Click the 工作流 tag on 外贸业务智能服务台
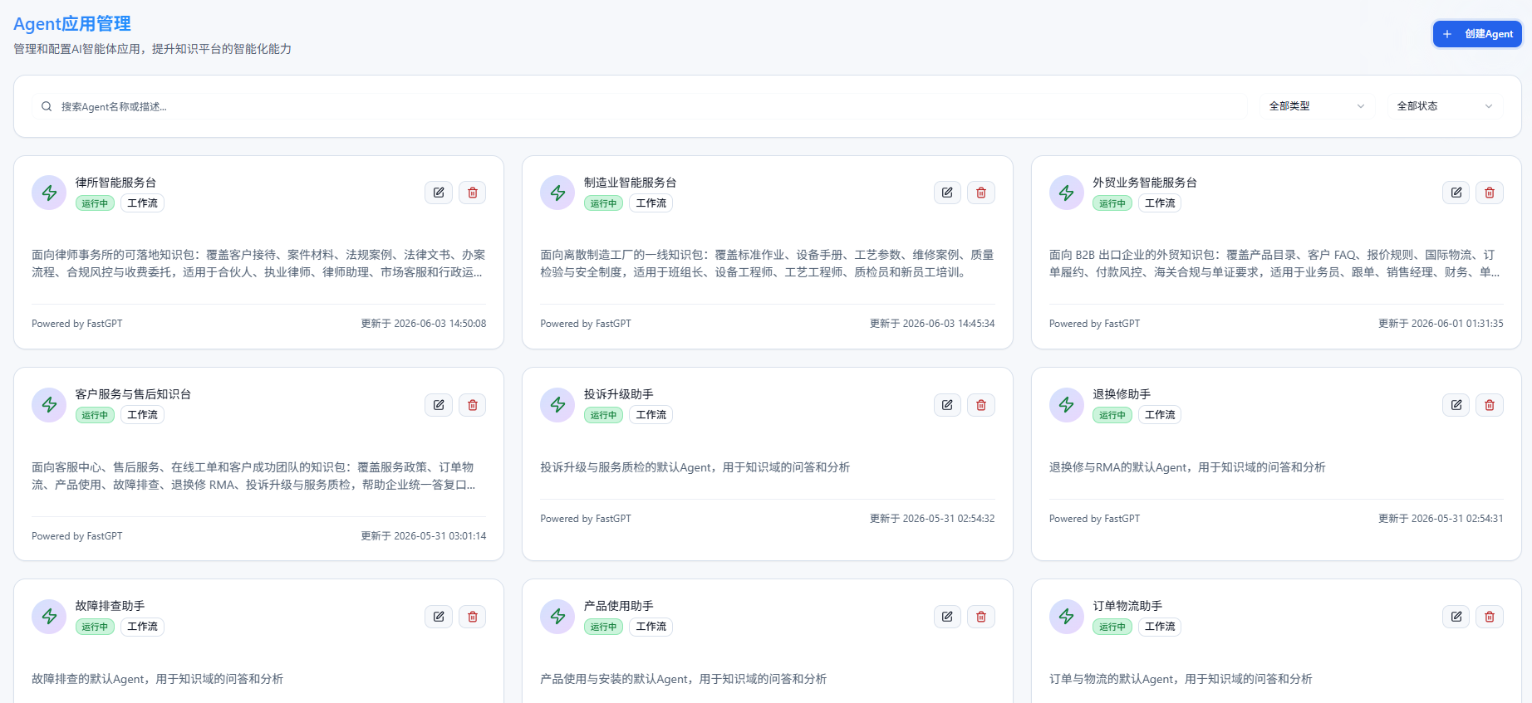Image resolution: width=1532 pixels, height=703 pixels. [1160, 203]
